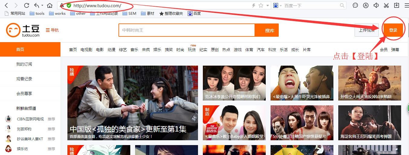Open CIBN互联网电视 channel in sidebar
Image resolution: width=409 pixels, height=155 pixels.
click(30, 119)
